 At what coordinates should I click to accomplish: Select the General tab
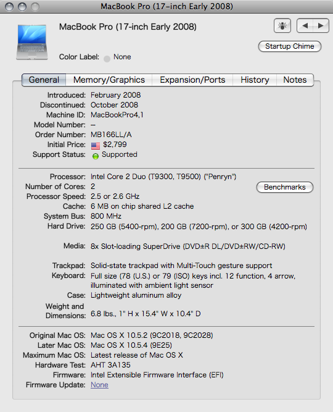pyautogui.click(x=44, y=80)
